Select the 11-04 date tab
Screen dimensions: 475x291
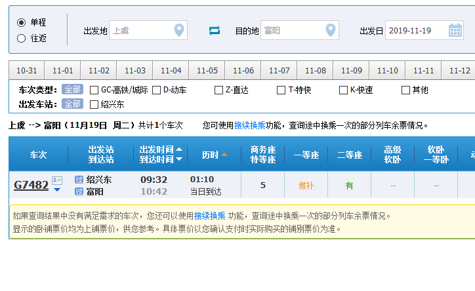click(x=171, y=71)
